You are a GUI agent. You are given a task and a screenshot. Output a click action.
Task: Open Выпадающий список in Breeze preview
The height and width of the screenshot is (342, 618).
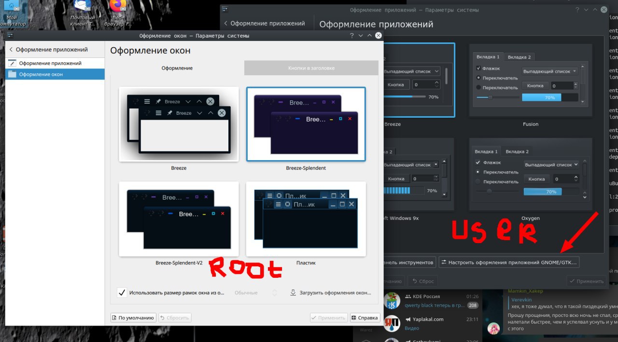point(412,71)
